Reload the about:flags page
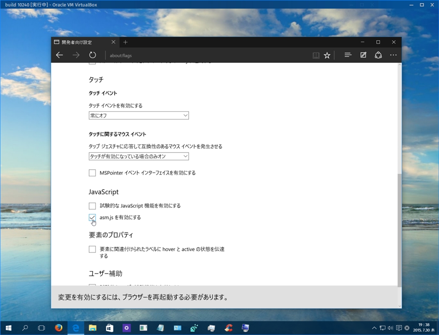The image size is (439, 335). click(93, 55)
